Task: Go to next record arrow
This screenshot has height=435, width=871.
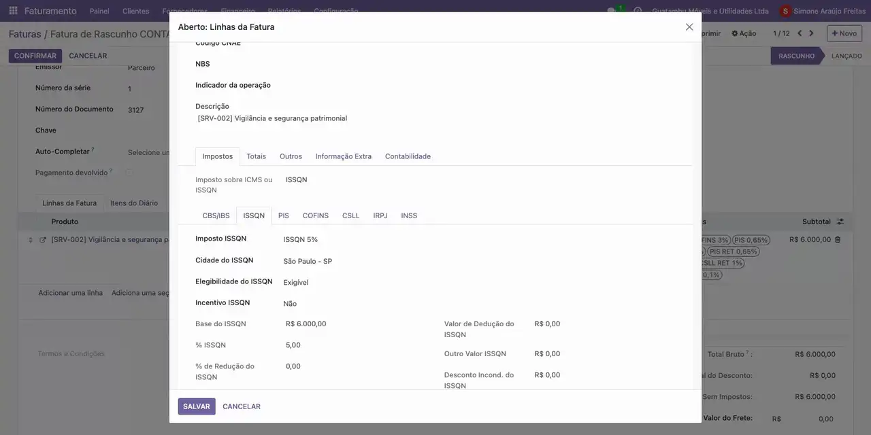Action: [x=811, y=33]
